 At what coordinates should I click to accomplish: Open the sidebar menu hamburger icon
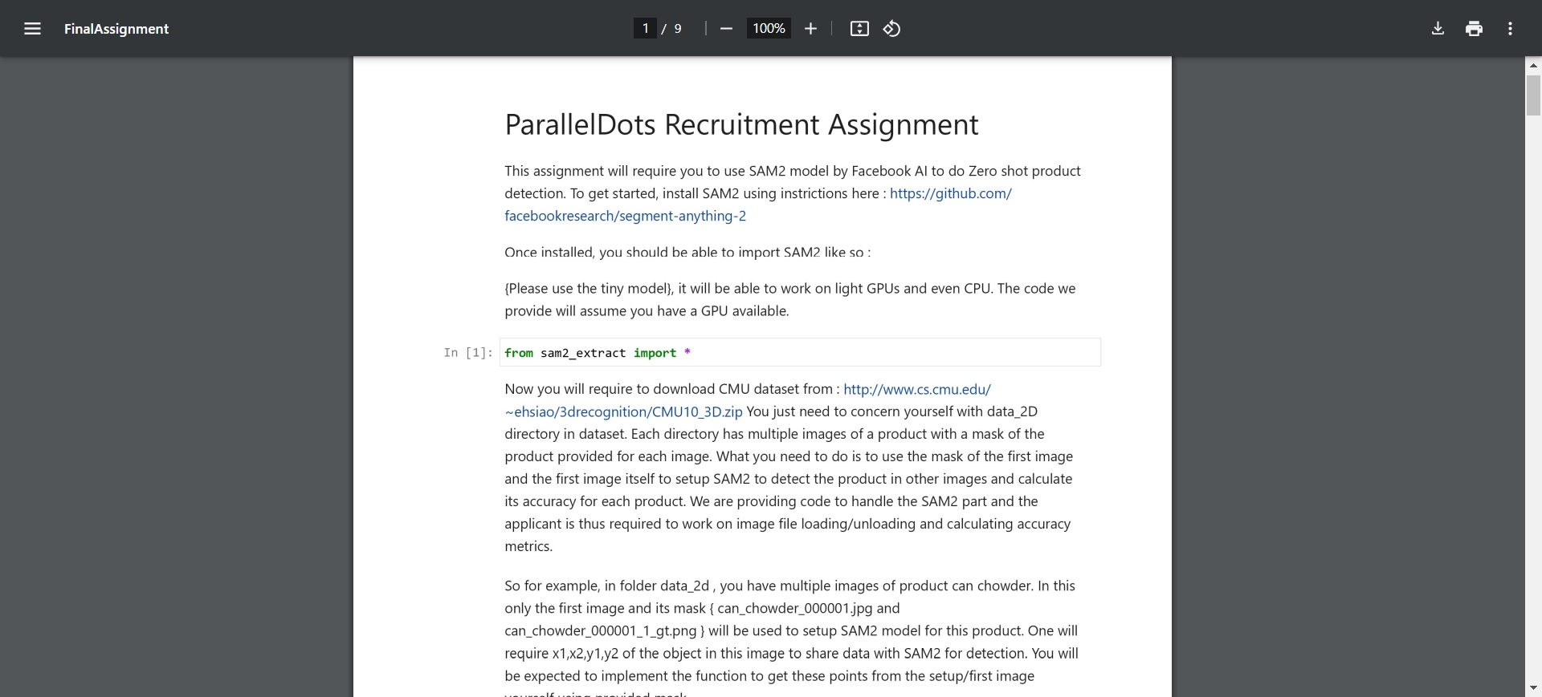[x=32, y=29]
